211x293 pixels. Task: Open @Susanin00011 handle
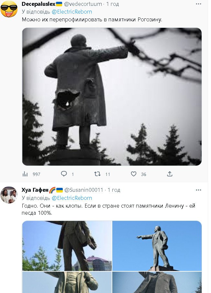pos(83,190)
